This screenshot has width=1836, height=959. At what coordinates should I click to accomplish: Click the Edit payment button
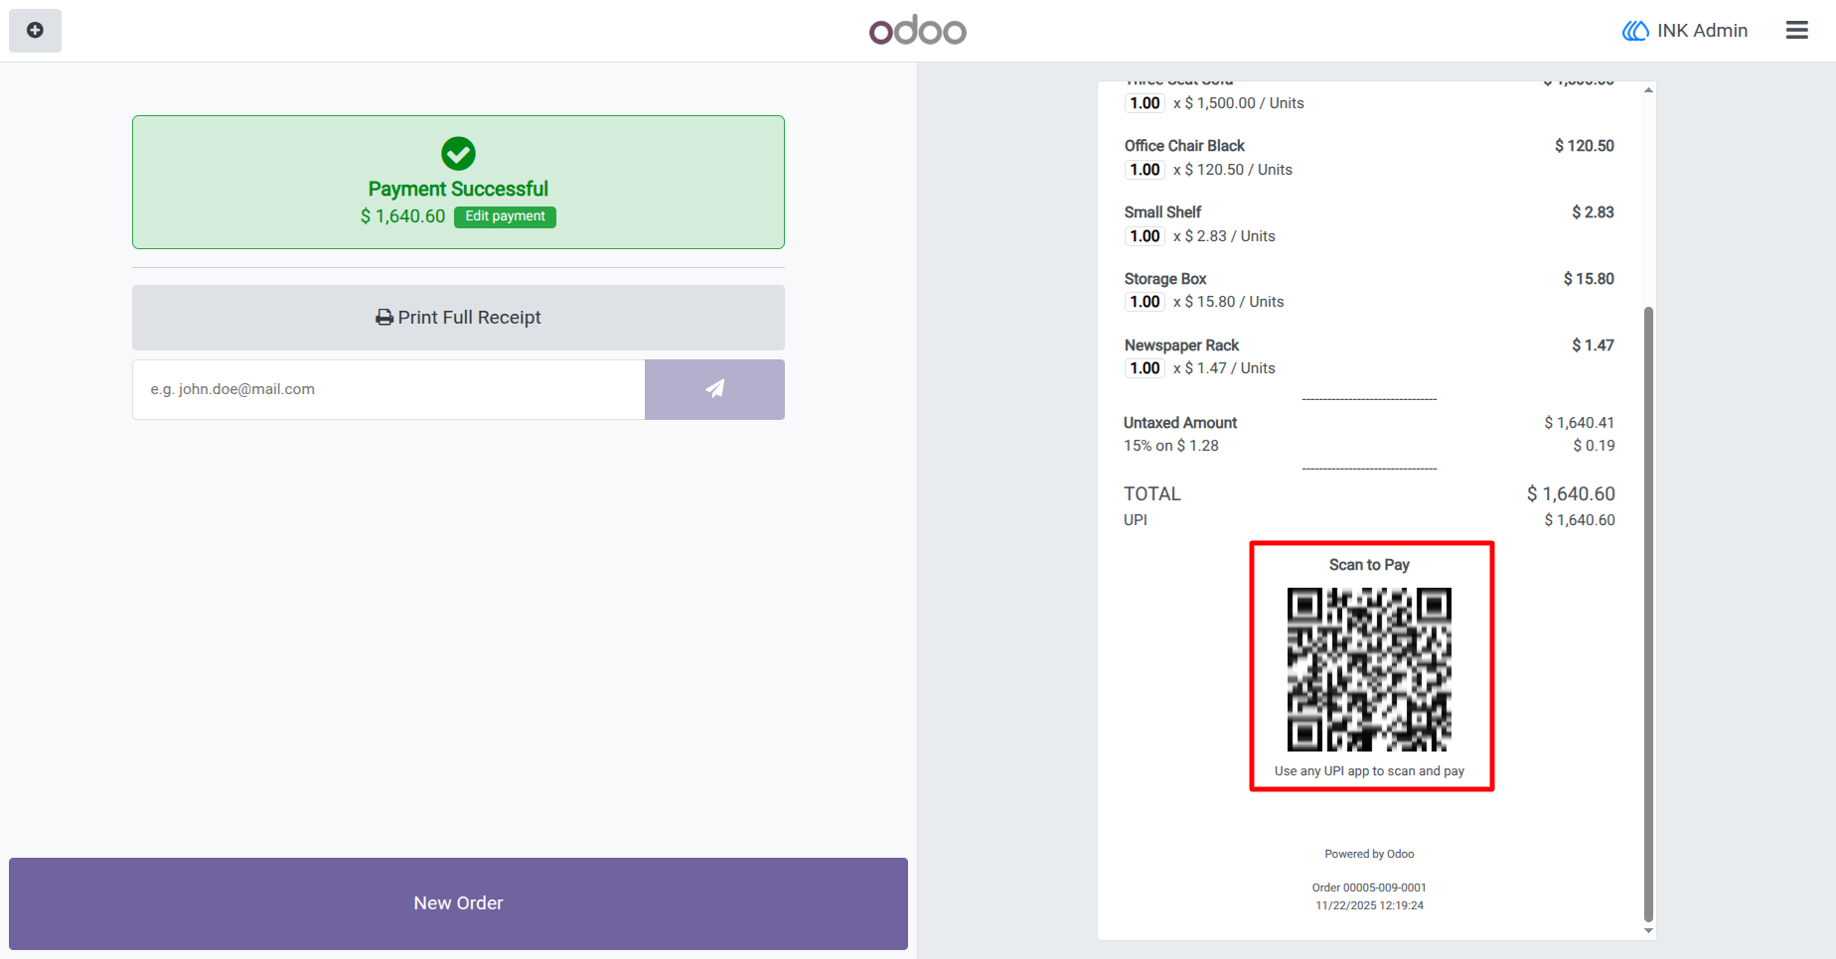tap(505, 216)
